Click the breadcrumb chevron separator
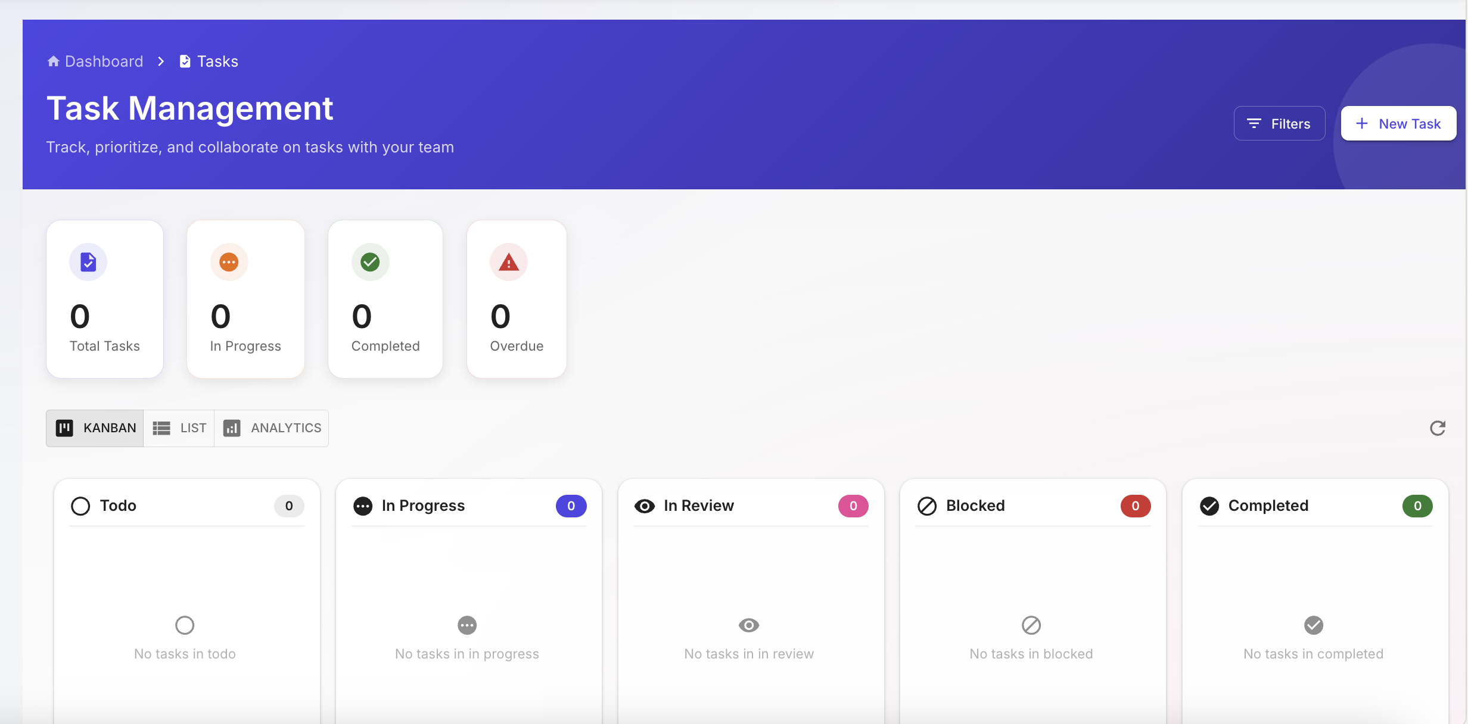Viewport: 1468px width, 724px height. pos(161,61)
